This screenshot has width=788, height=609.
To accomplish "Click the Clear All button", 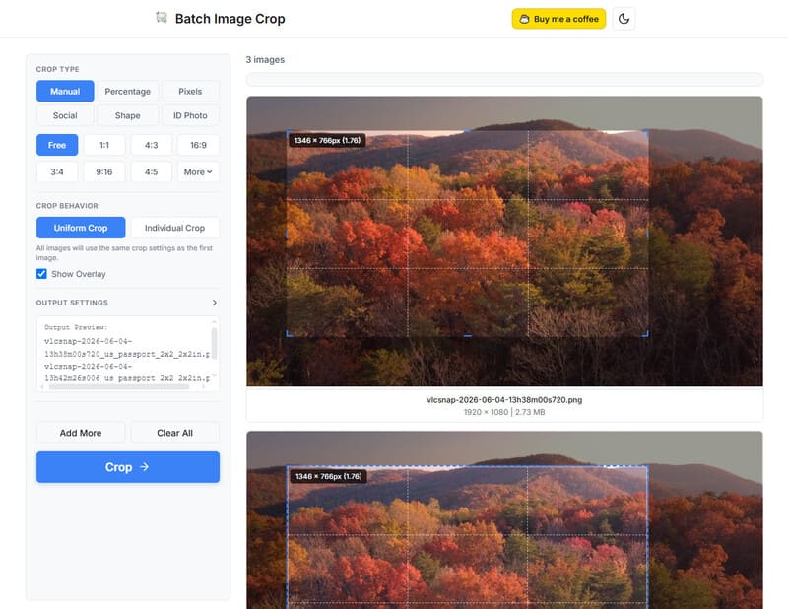I will tap(175, 433).
